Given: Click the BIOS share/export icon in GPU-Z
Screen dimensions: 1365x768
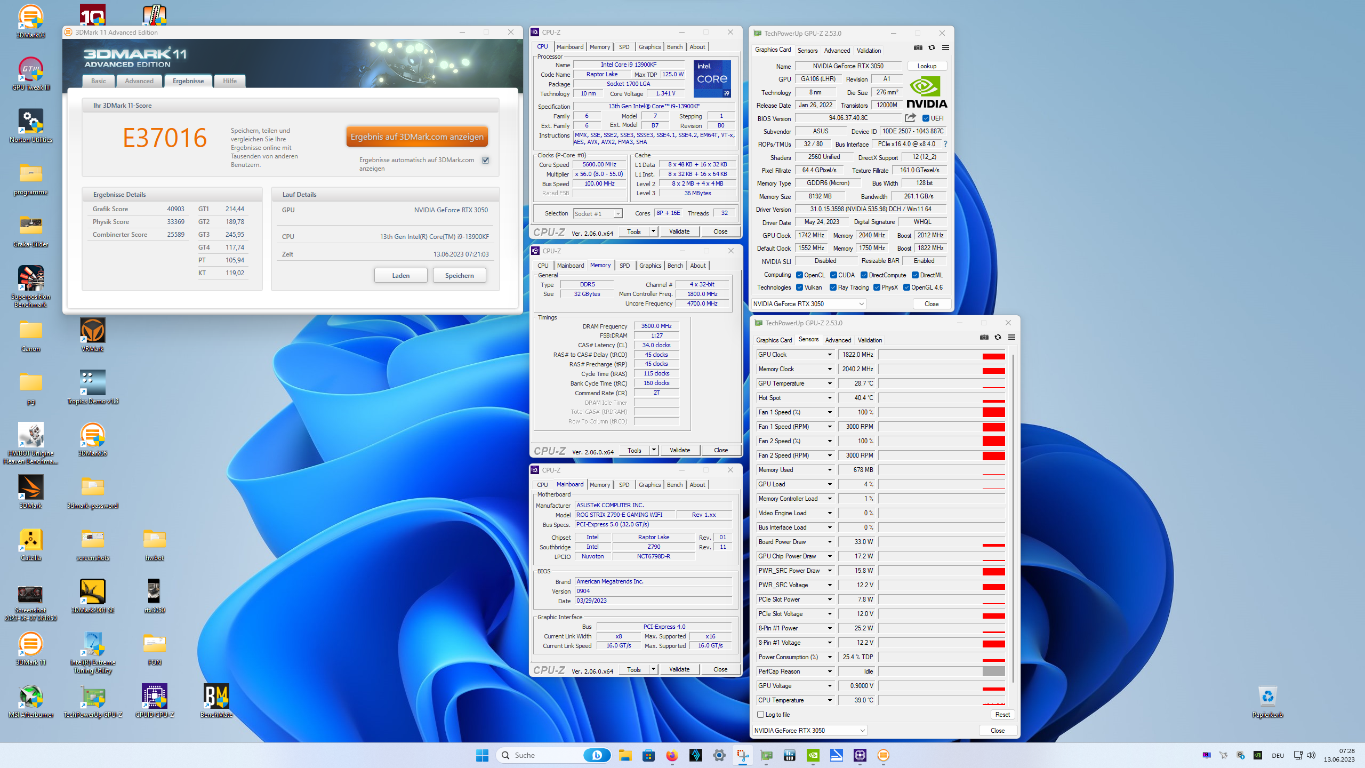Looking at the screenshot, I should click(910, 118).
